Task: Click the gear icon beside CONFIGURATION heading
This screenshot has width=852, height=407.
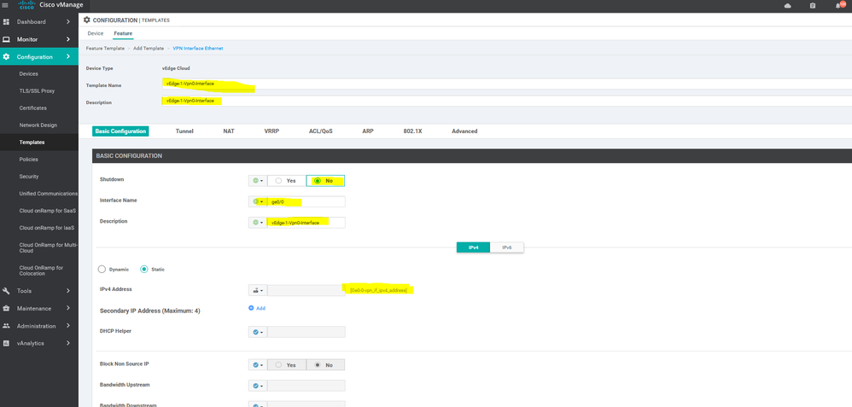Action: click(x=87, y=20)
